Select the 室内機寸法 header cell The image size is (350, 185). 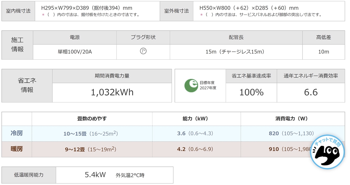click(x=18, y=11)
